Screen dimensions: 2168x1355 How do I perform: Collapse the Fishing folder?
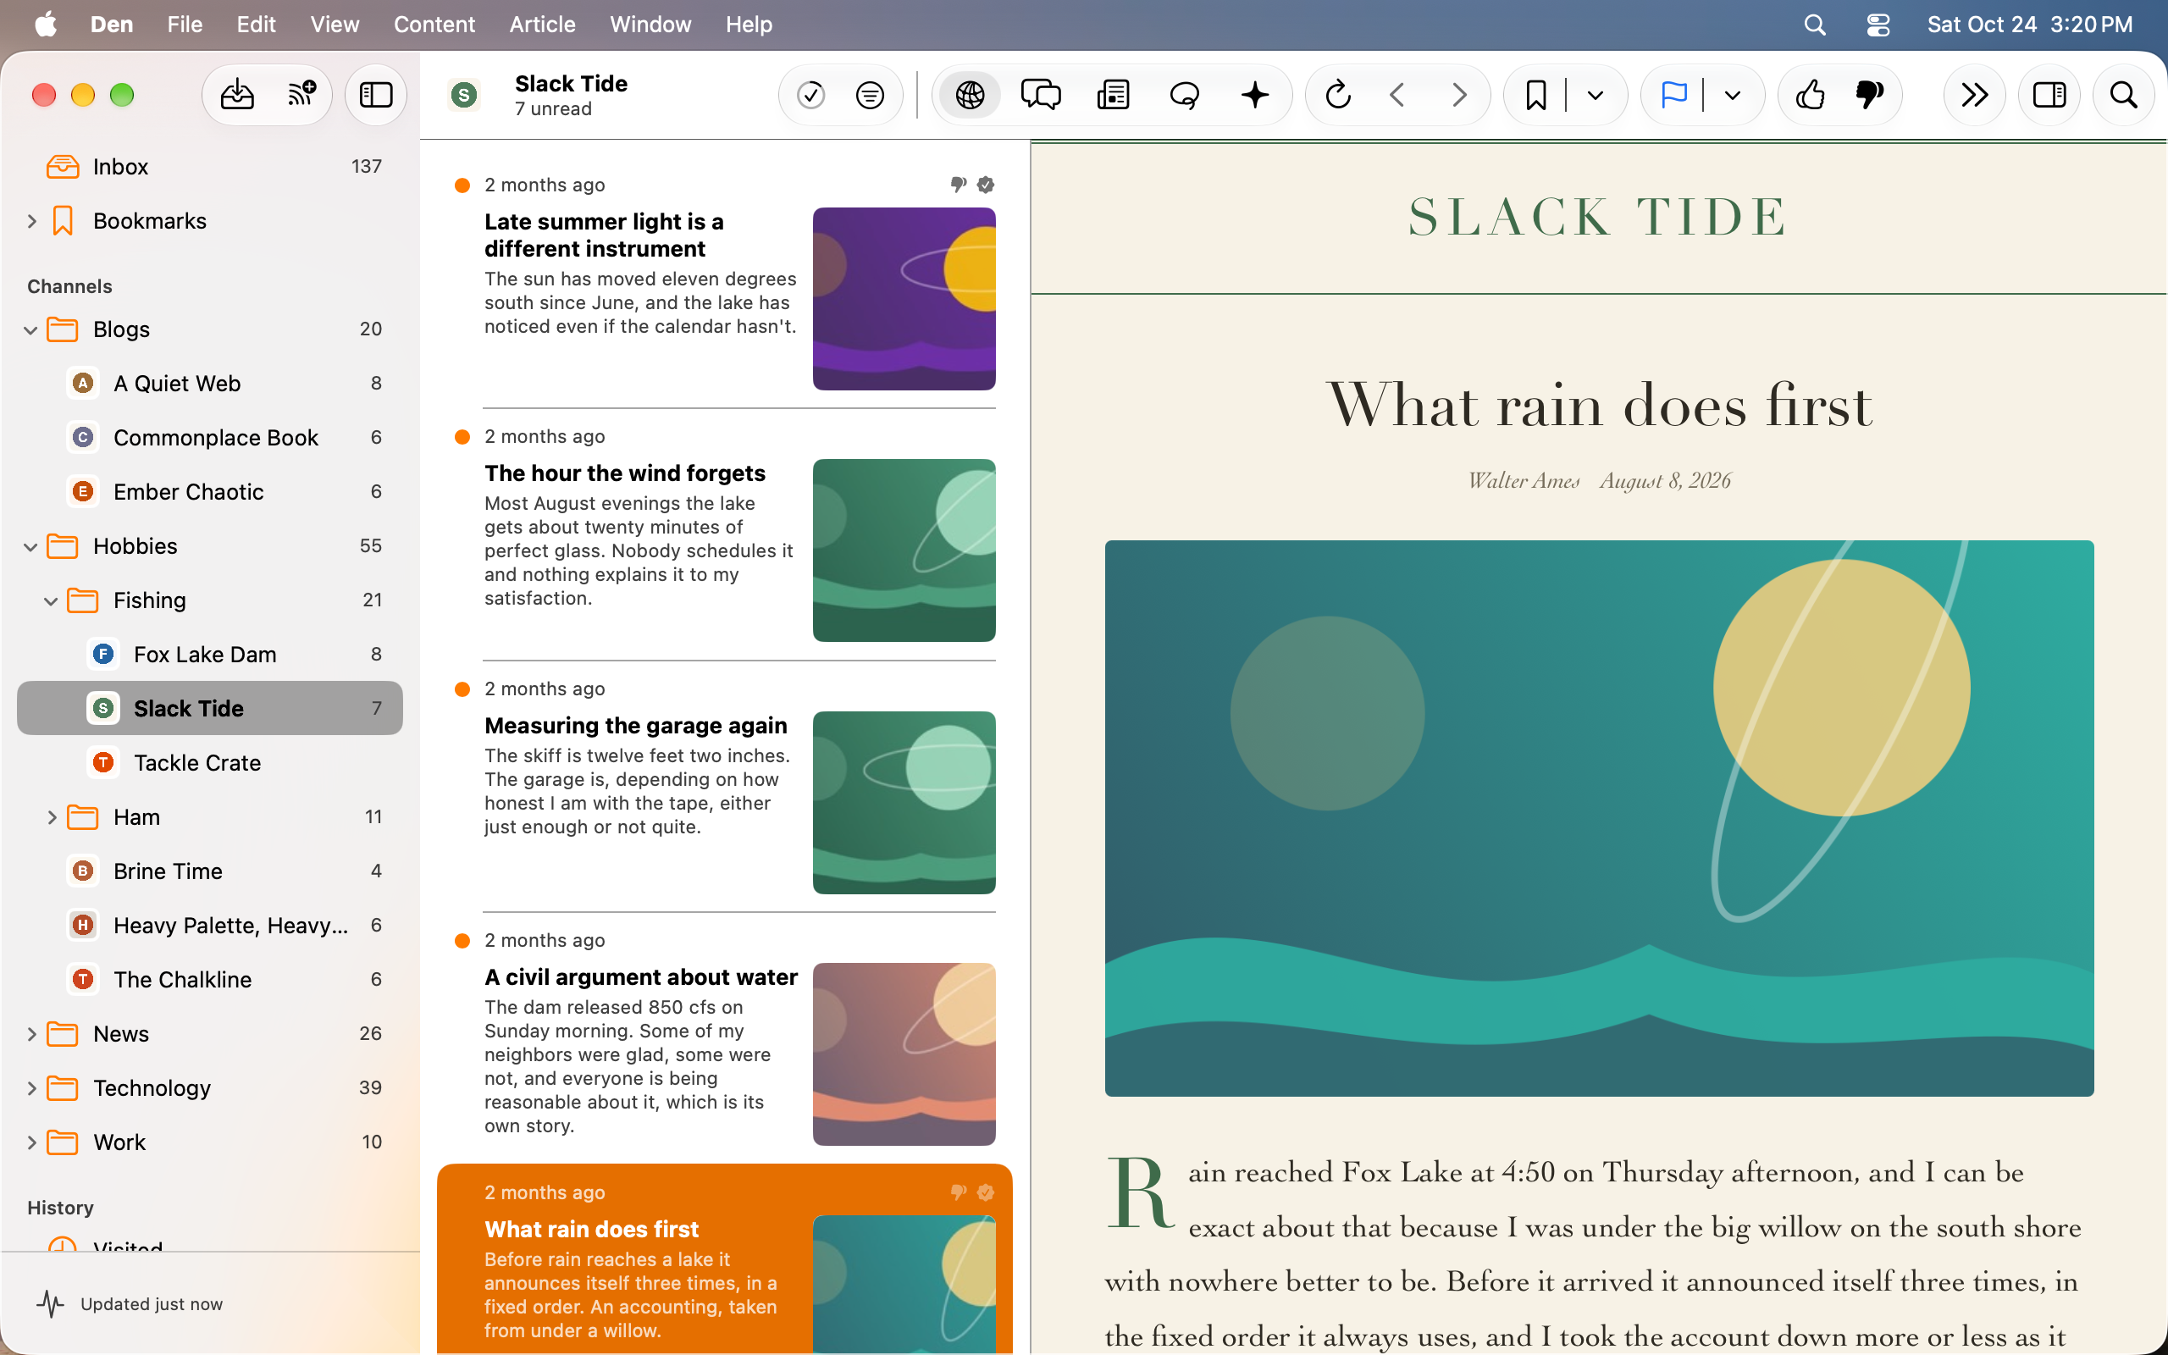[x=51, y=600]
